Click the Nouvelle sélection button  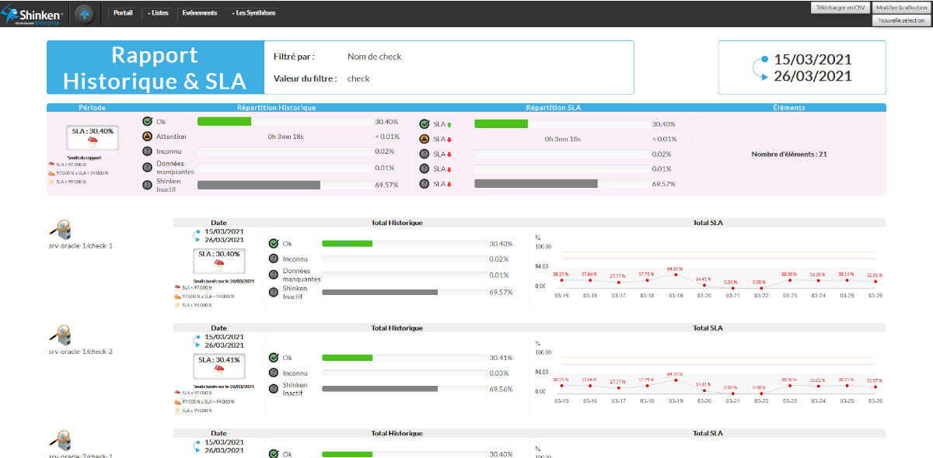901,21
